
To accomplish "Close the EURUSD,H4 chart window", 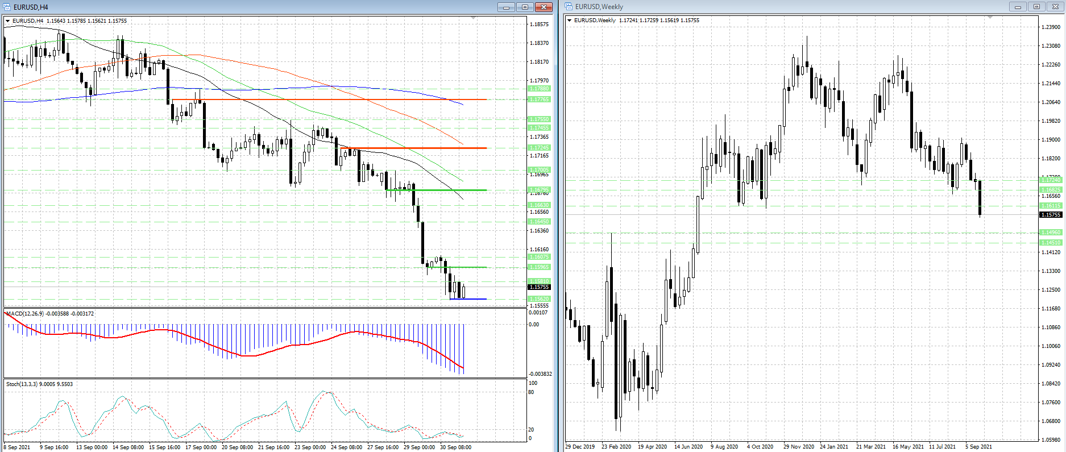I will 544,7.
